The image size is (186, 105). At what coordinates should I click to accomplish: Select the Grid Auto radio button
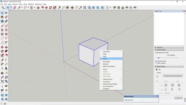[x=175, y=81]
